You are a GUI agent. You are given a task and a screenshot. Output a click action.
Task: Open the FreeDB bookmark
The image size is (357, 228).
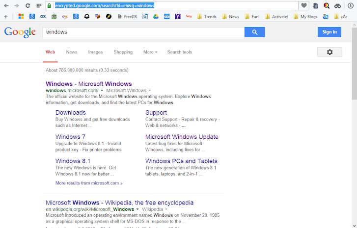tap(127, 17)
